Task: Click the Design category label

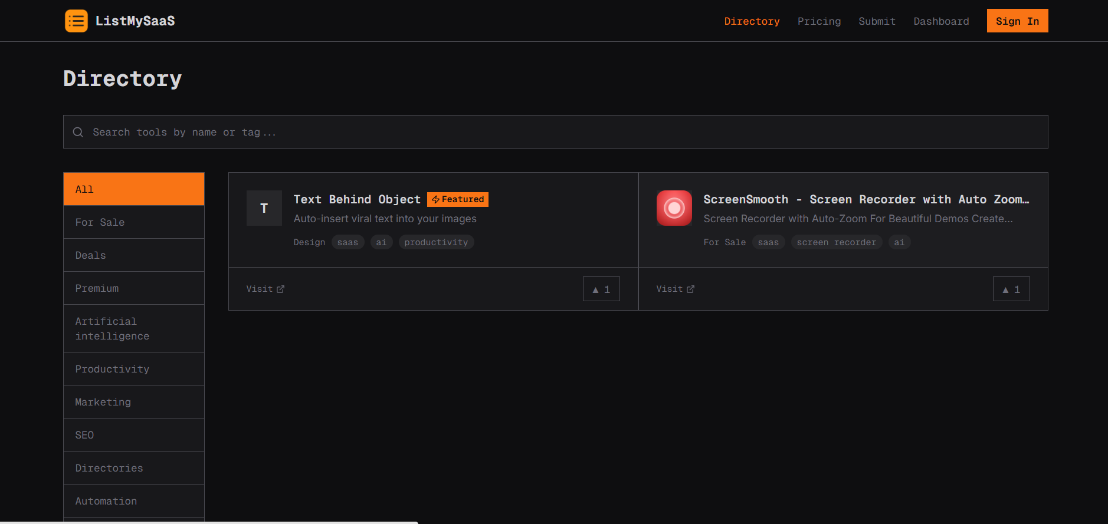Action: [x=309, y=242]
